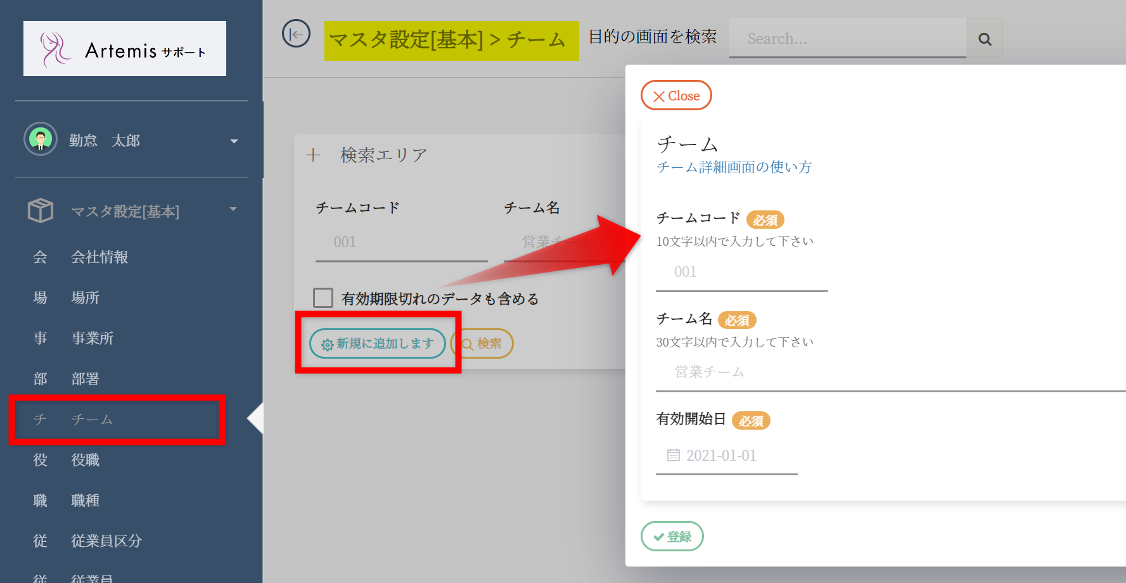Click the plus icon beside 検索エリア
This screenshot has height=583, width=1126.
point(313,155)
